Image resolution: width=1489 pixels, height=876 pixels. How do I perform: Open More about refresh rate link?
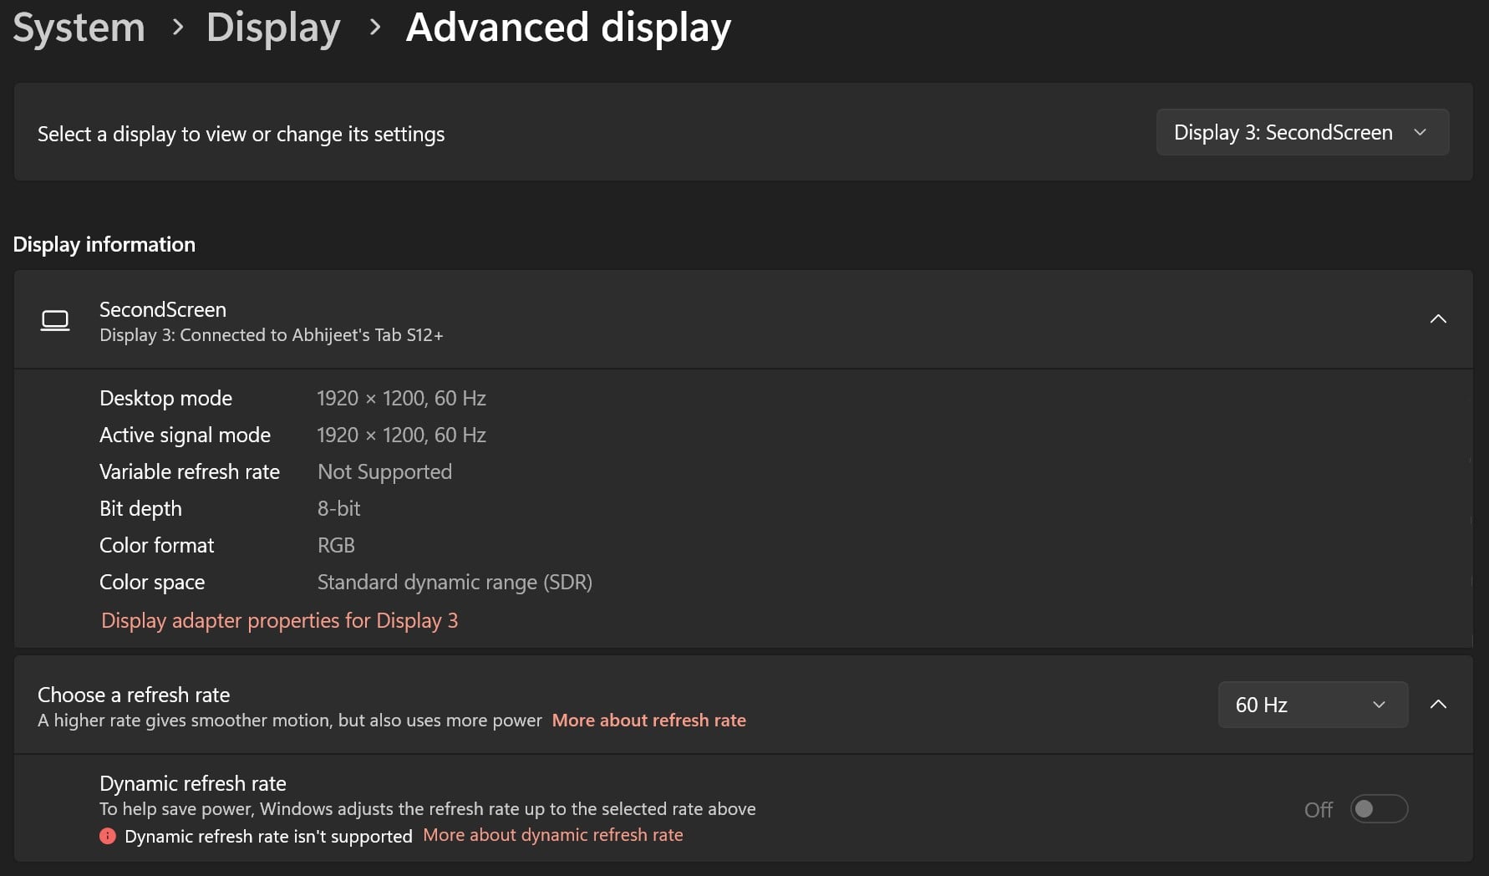[648, 721]
